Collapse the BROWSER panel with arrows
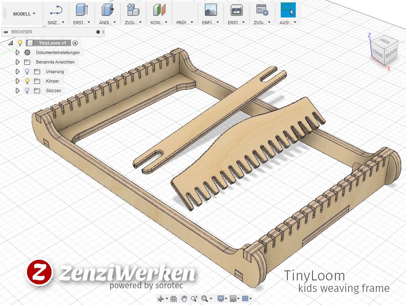The image size is (406, 305). click(6, 32)
